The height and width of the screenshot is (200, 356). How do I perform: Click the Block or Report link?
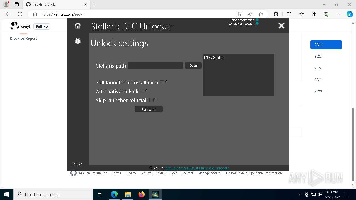[23, 38]
